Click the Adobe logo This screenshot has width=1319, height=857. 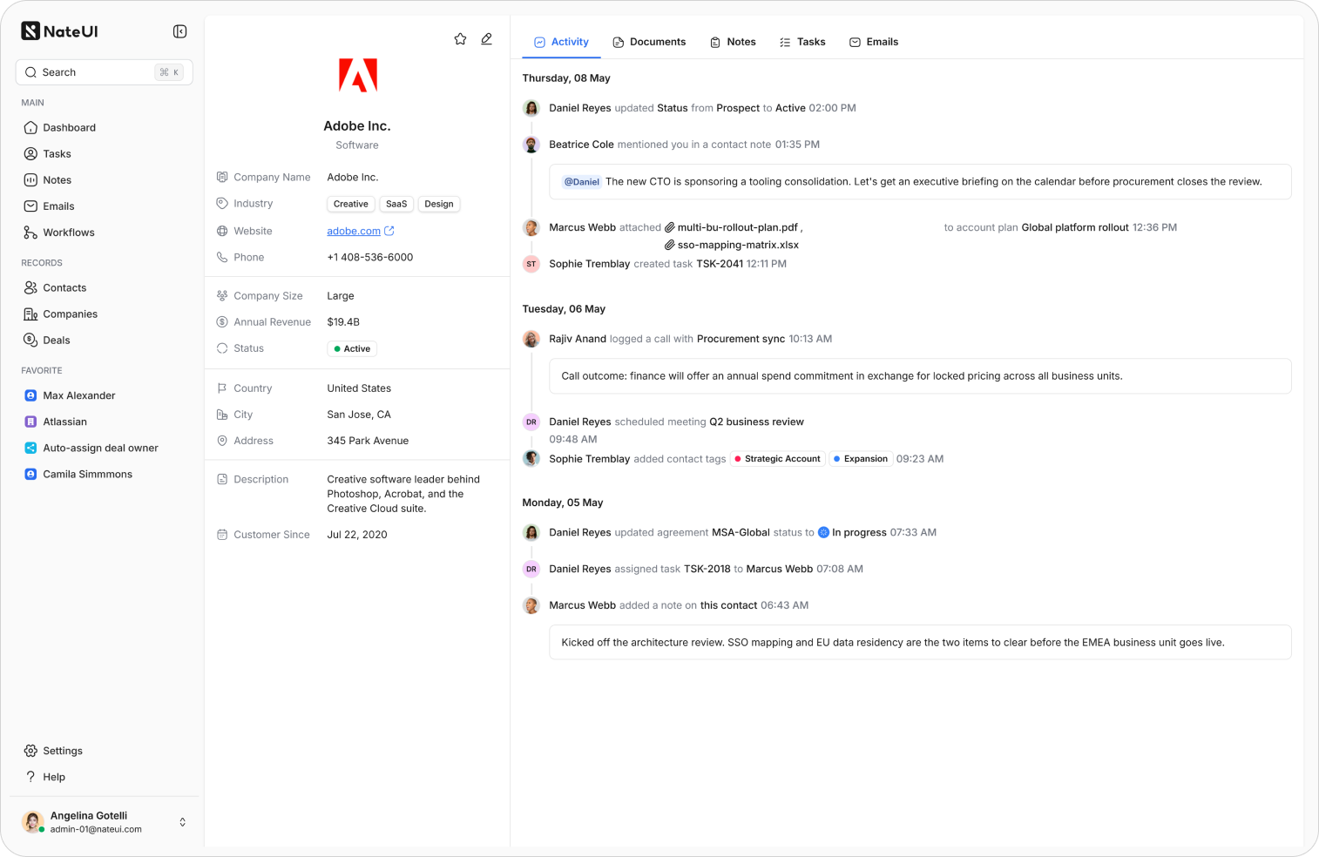357,75
